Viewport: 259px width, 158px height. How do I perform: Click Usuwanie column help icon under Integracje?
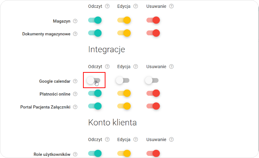171,66
